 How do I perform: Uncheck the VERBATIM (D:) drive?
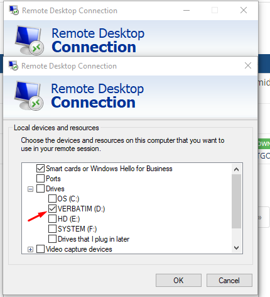click(52, 209)
